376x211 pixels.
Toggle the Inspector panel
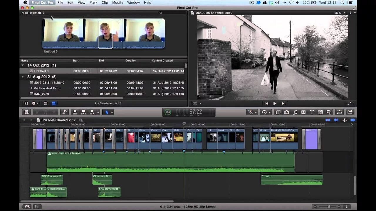point(339,112)
